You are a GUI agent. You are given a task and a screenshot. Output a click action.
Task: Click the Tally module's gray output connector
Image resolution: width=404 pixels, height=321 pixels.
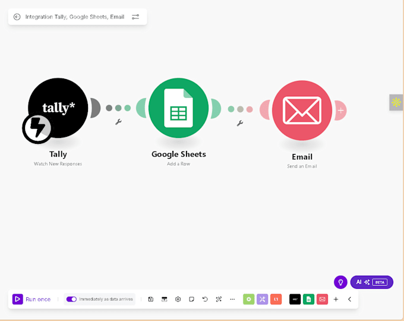tap(95, 108)
